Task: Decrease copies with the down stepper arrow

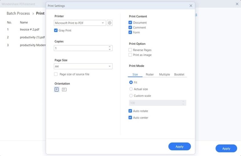Action: (110, 49)
